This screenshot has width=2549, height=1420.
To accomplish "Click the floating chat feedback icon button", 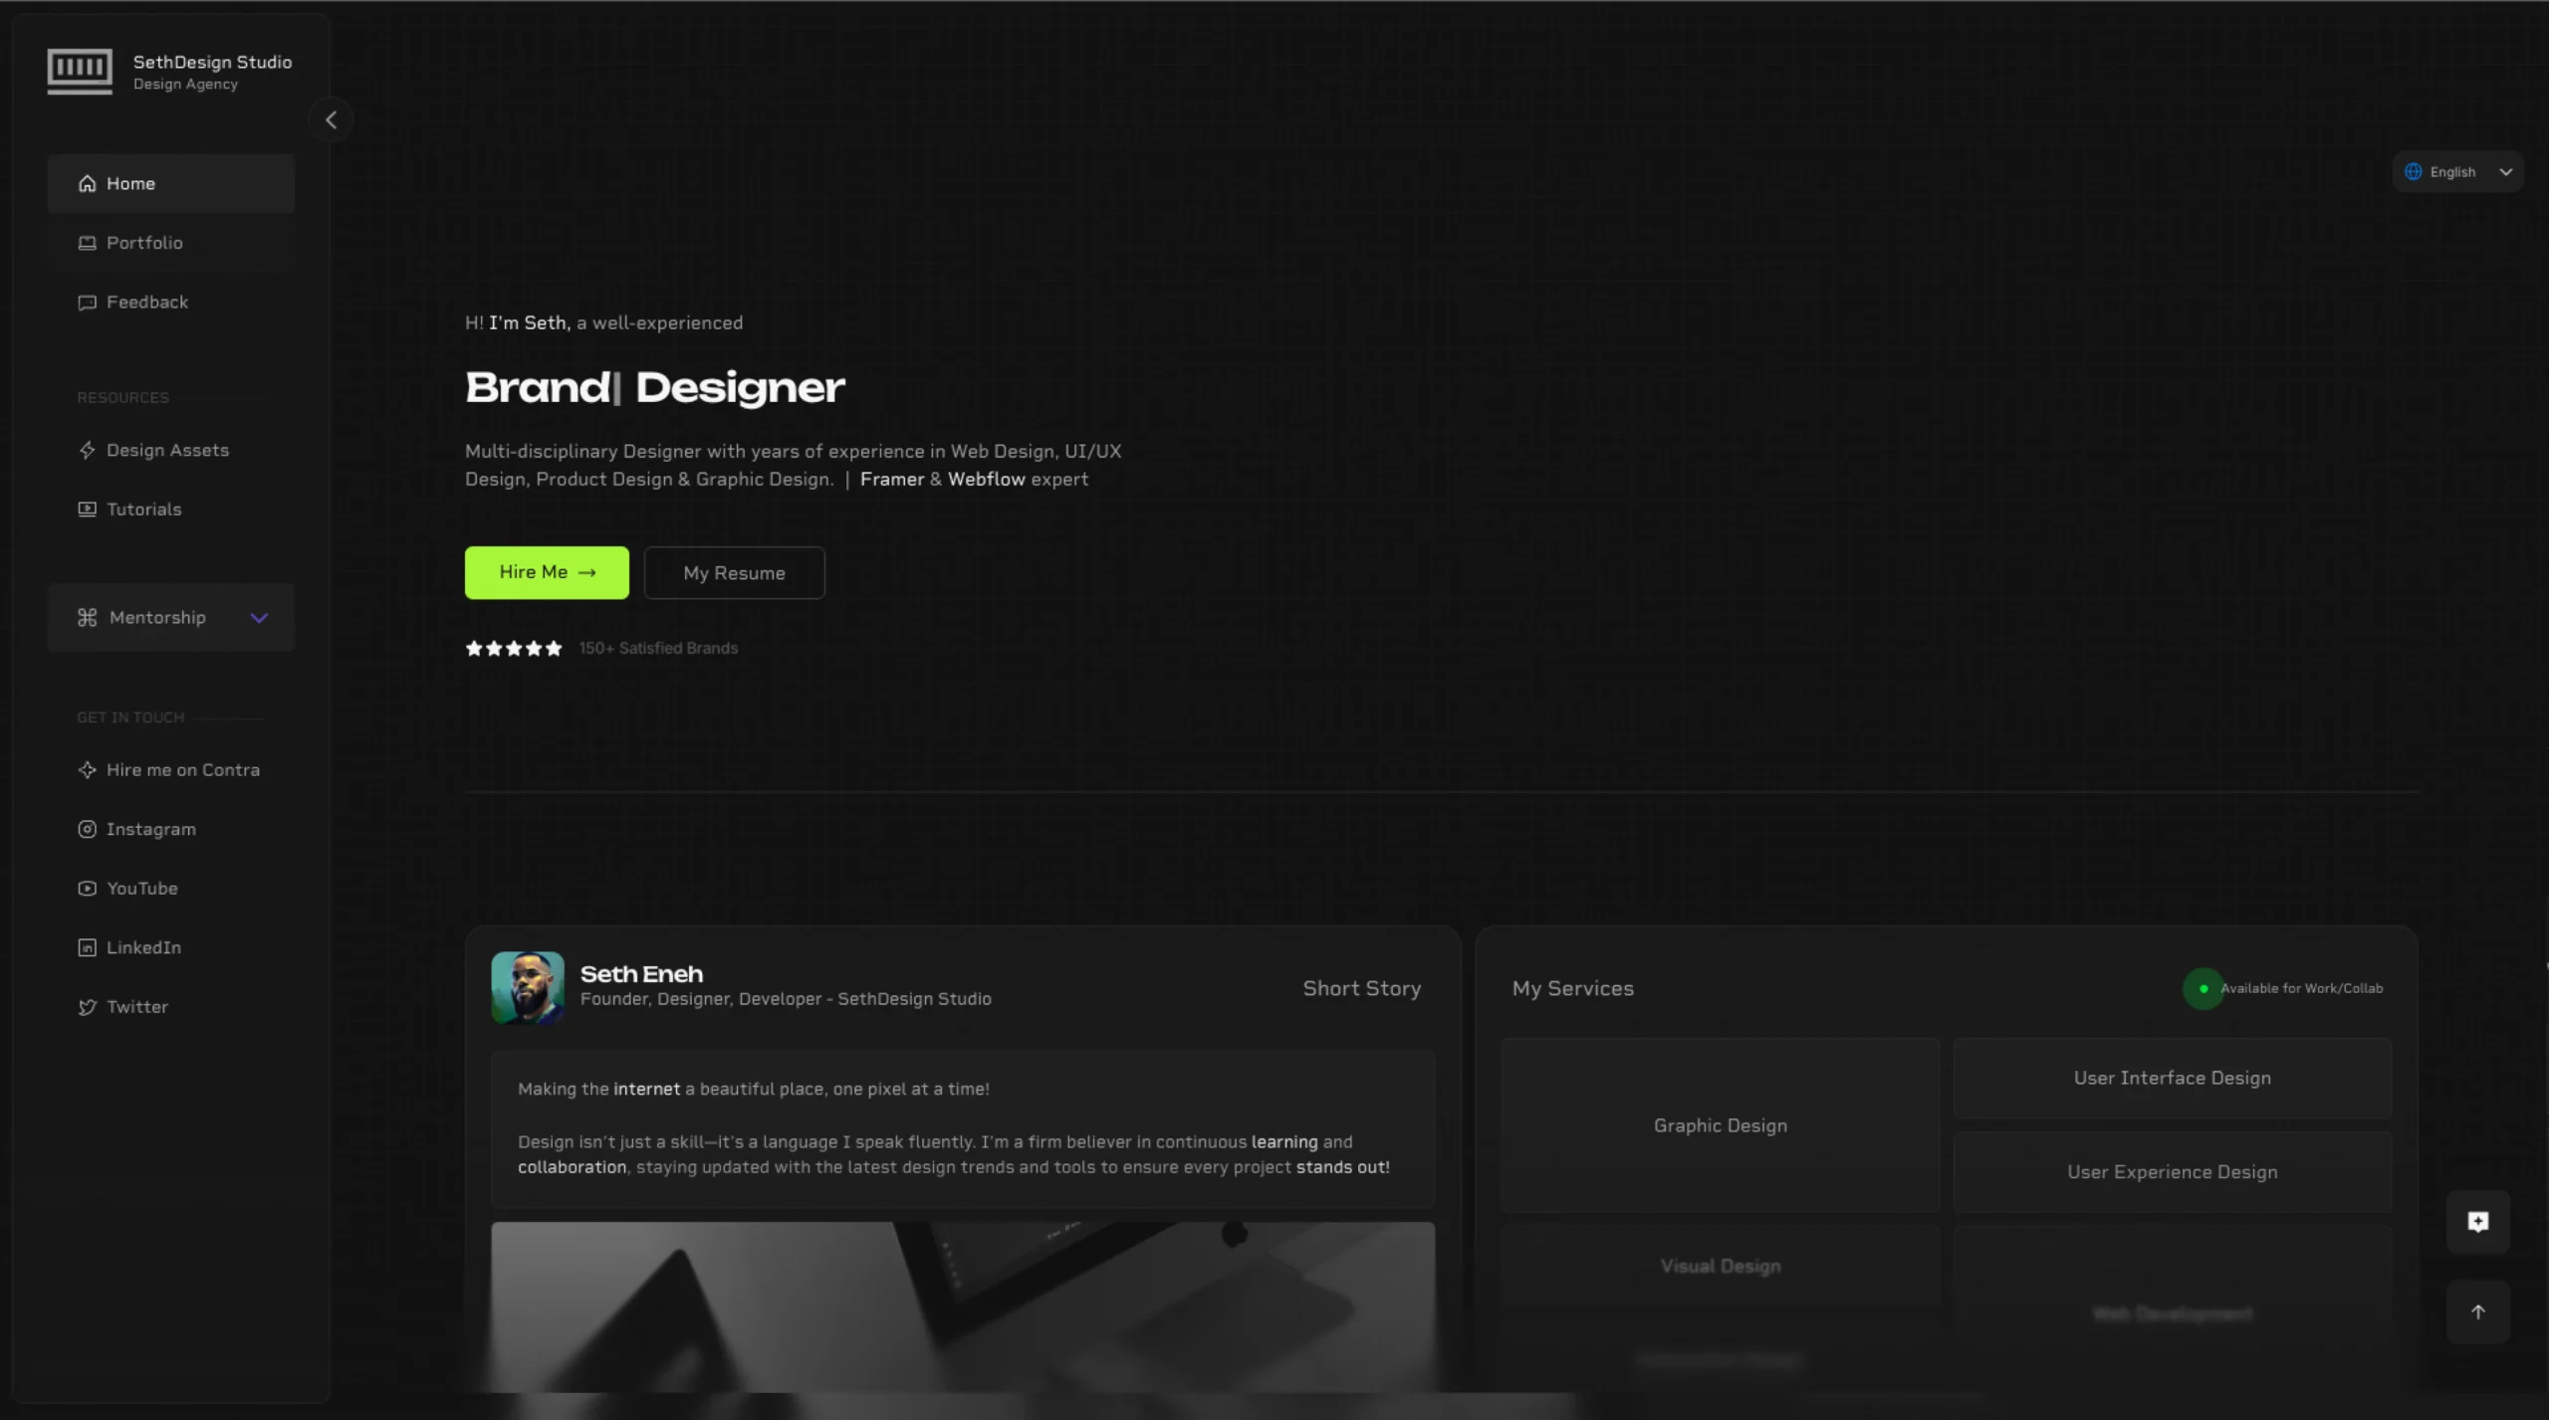I will click(2478, 1222).
